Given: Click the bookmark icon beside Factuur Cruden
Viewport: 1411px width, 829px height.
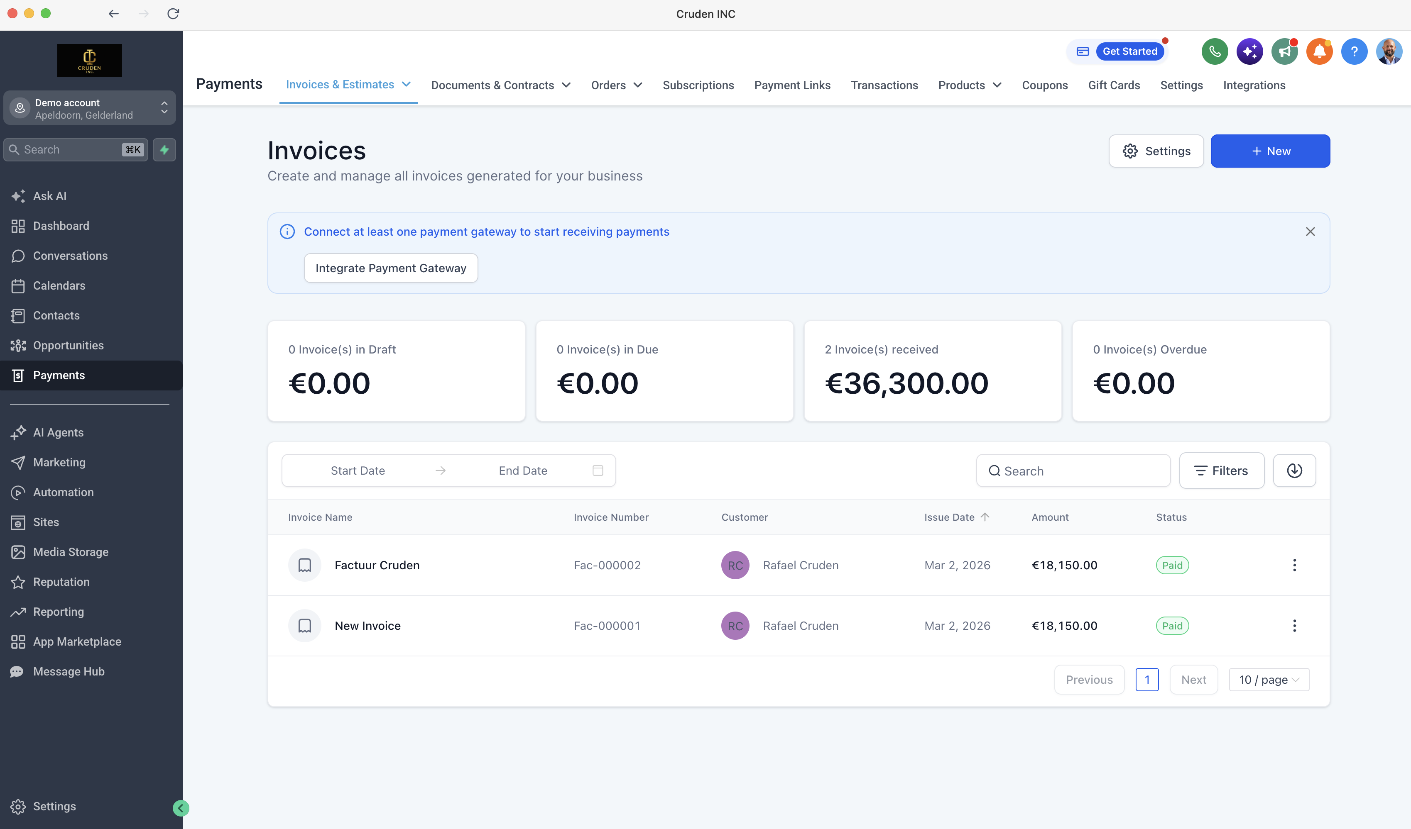Looking at the screenshot, I should (x=305, y=565).
